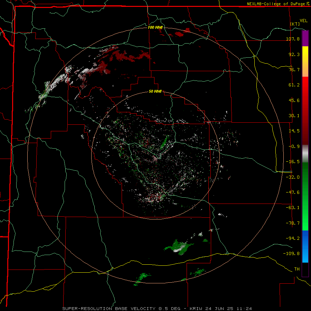Click the -63.1 velocity scale value

(293, 208)
